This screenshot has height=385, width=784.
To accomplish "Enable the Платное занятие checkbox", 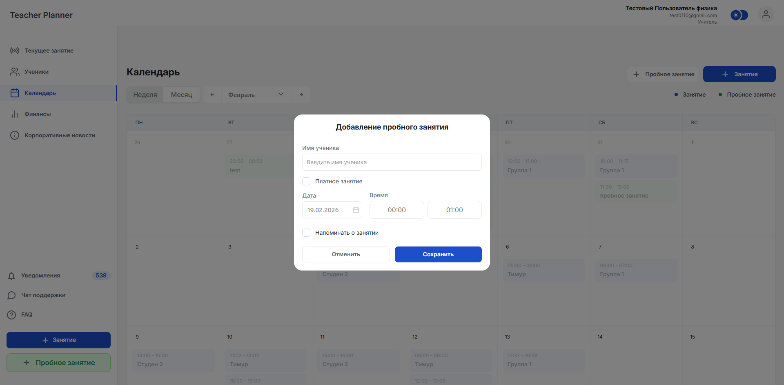I will coord(306,181).
